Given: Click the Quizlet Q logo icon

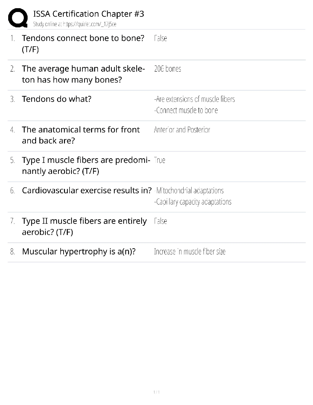Looking at the screenshot, I should pyautogui.click(x=18, y=18).
